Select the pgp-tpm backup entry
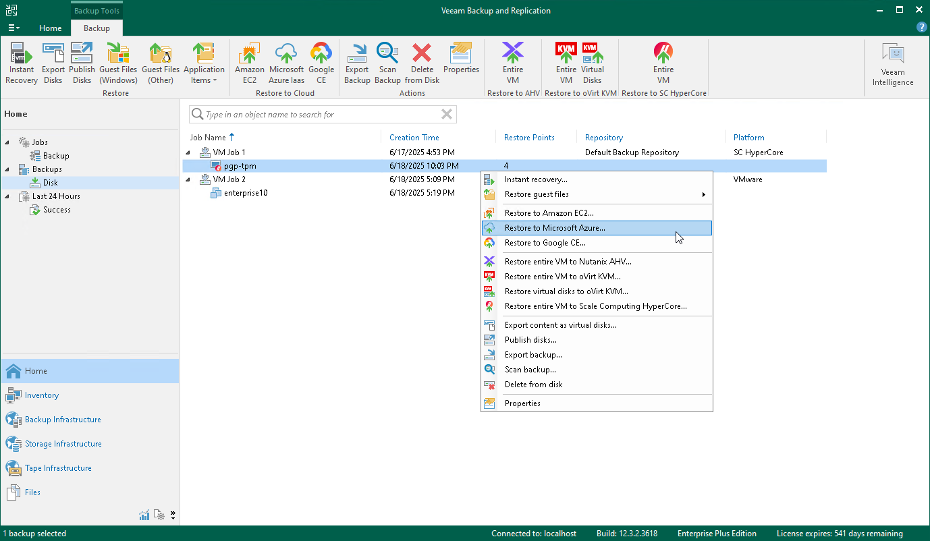This screenshot has height=541, width=930. point(504,166)
